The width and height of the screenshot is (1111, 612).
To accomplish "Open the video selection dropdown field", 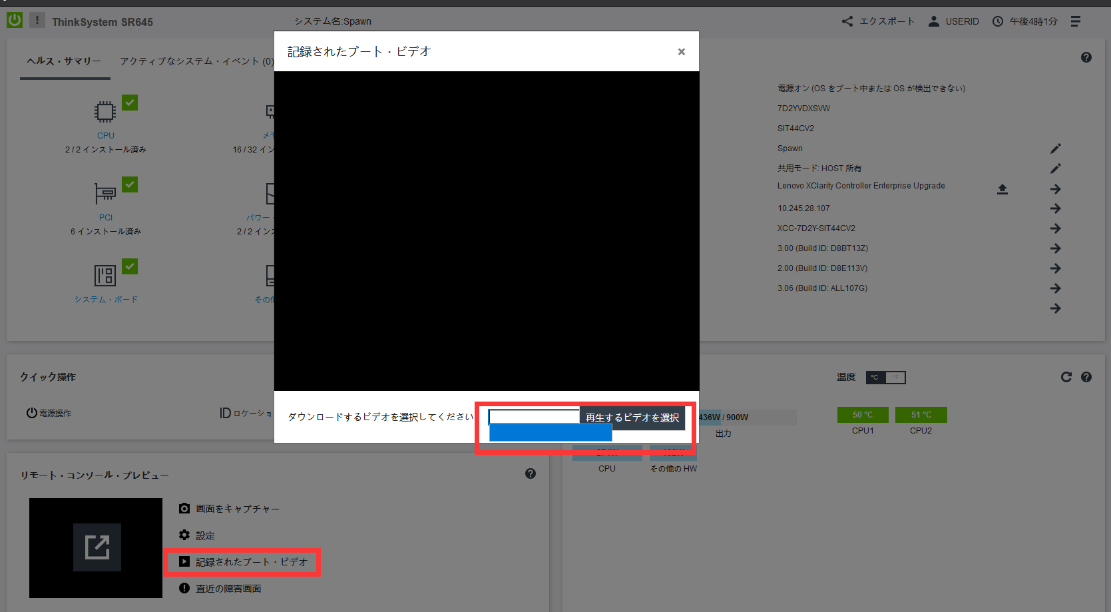I will pos(534,417).
